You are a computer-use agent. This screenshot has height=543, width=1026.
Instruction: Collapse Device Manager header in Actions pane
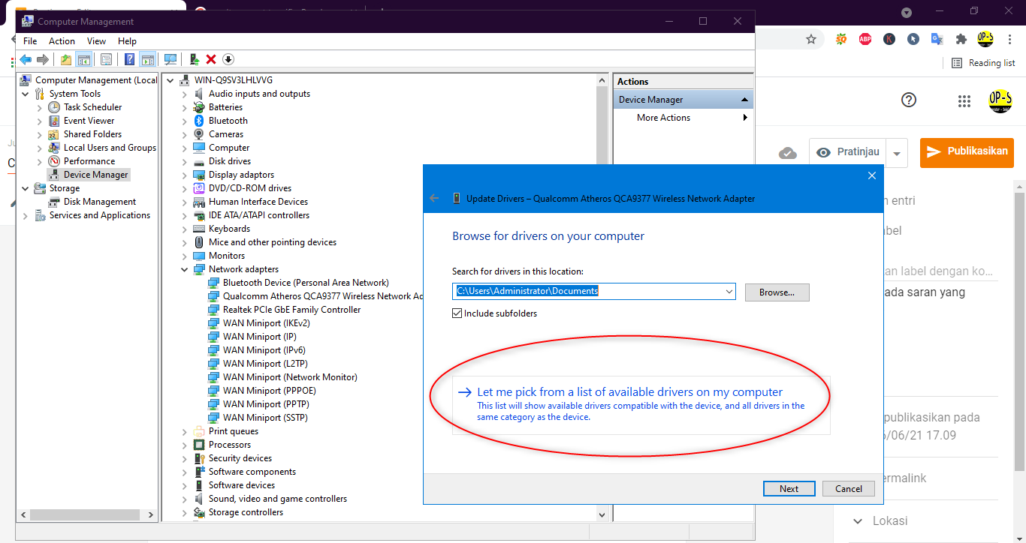(744, 100)
